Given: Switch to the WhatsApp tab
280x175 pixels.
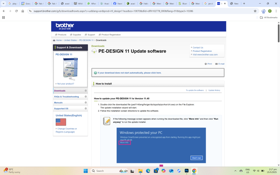Looking at the screenshot, I should 92,4.
